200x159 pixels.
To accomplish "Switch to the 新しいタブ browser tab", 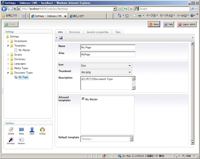I will 87,16.
